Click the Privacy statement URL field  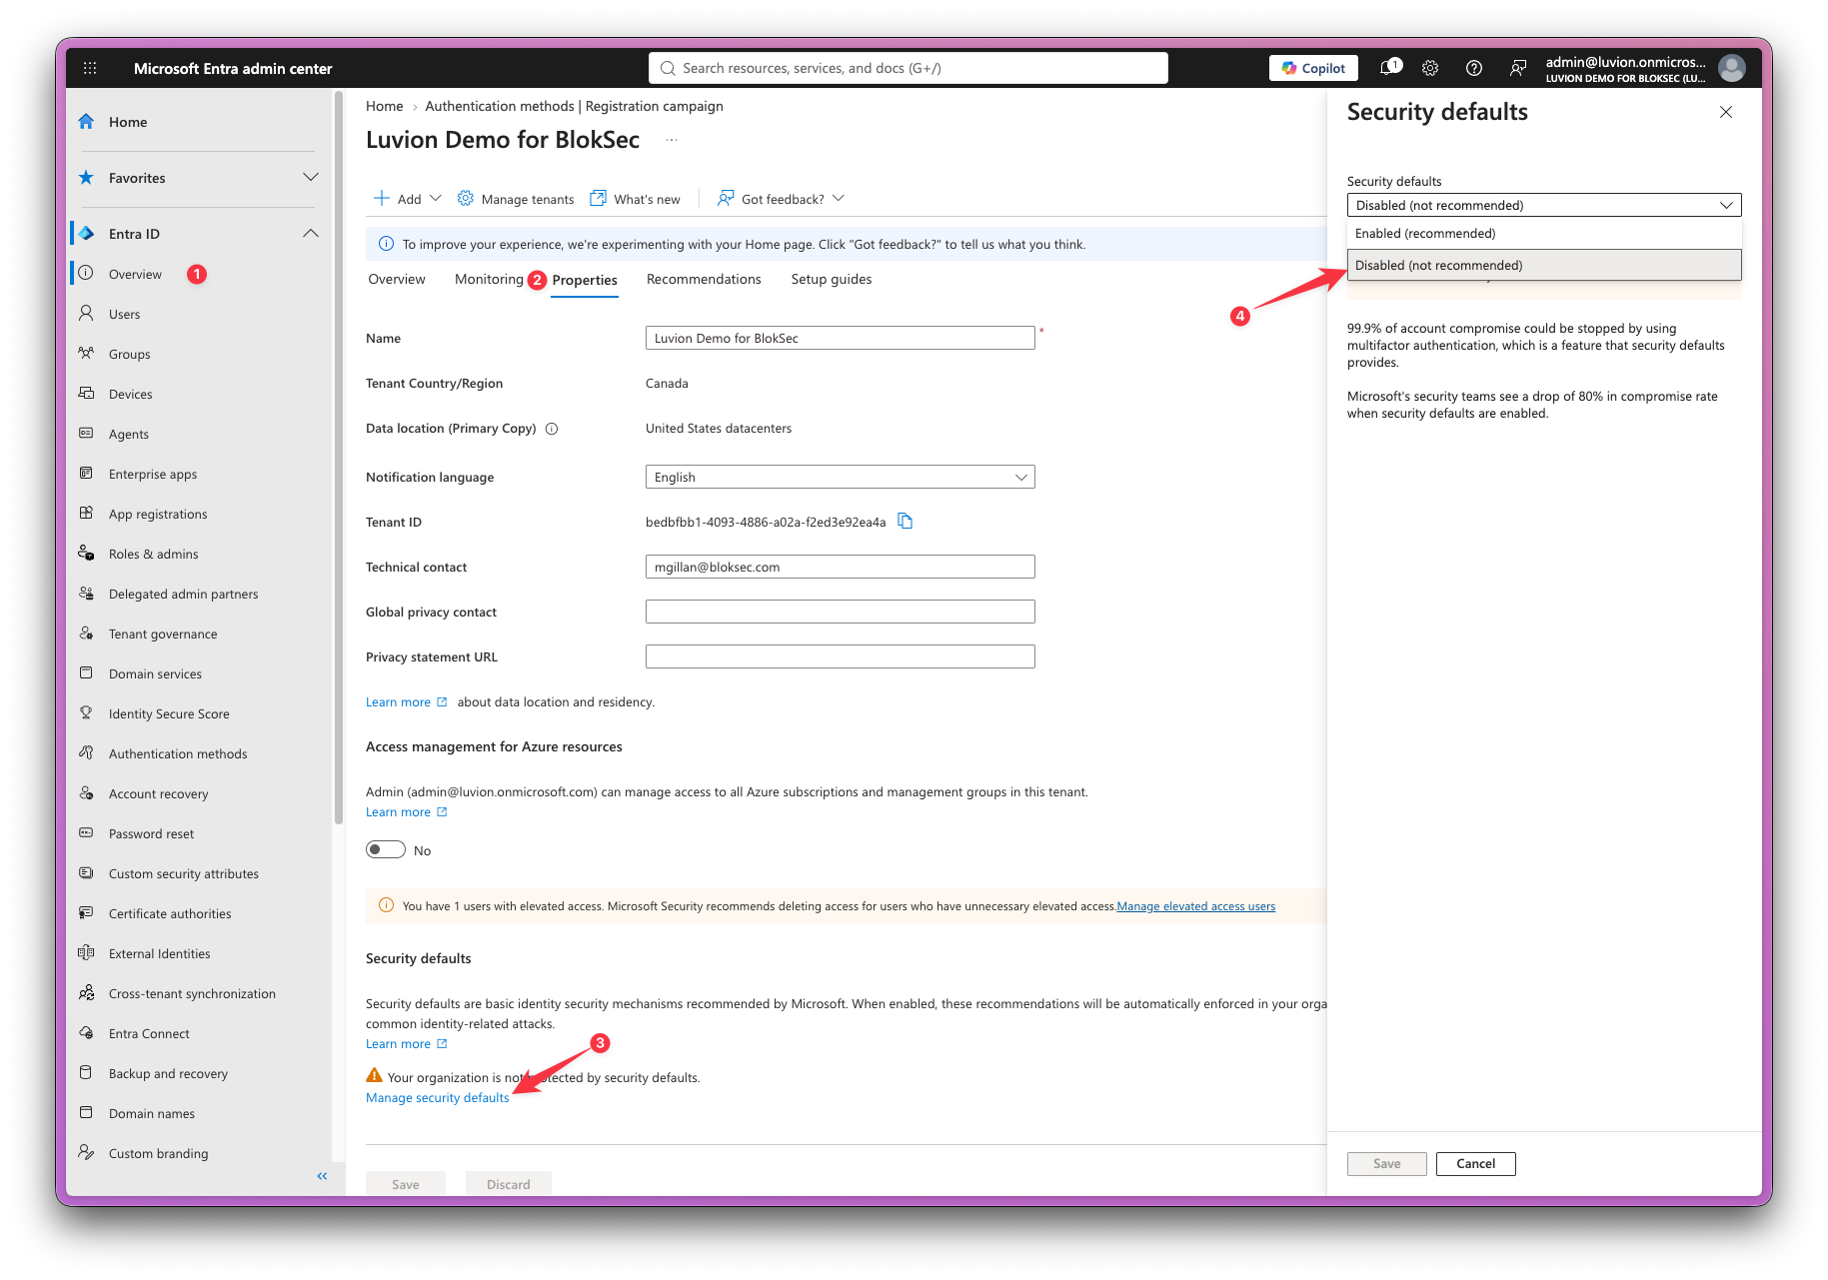click(x=840, y=656)
